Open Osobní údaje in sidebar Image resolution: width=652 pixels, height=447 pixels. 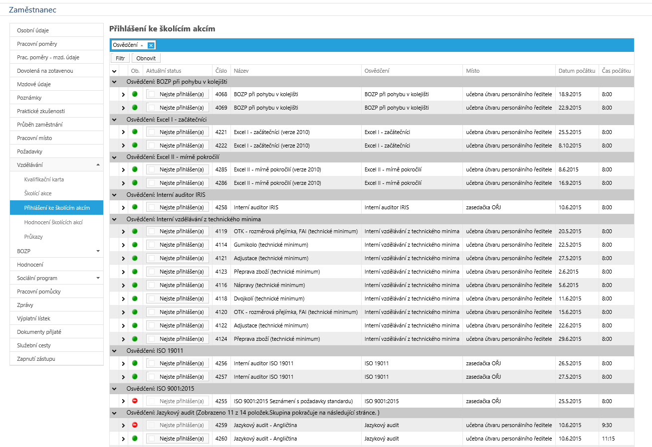coord(56,30)
